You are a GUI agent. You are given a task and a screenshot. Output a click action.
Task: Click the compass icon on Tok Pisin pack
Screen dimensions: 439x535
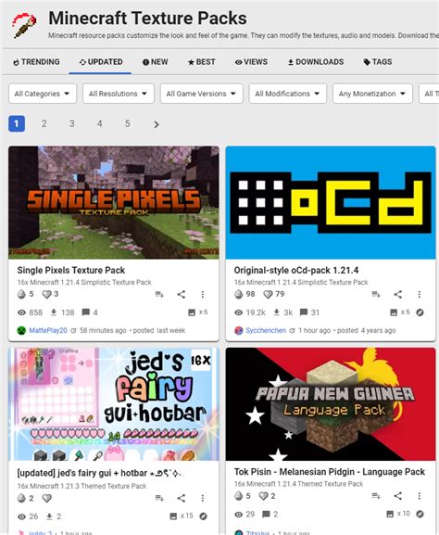pos(420,514)
